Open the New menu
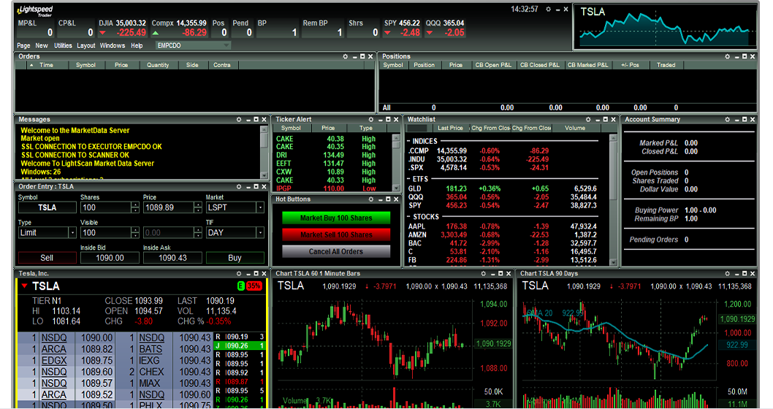The image size is (773, 409). pyautogui.click(x=42, y=45)
